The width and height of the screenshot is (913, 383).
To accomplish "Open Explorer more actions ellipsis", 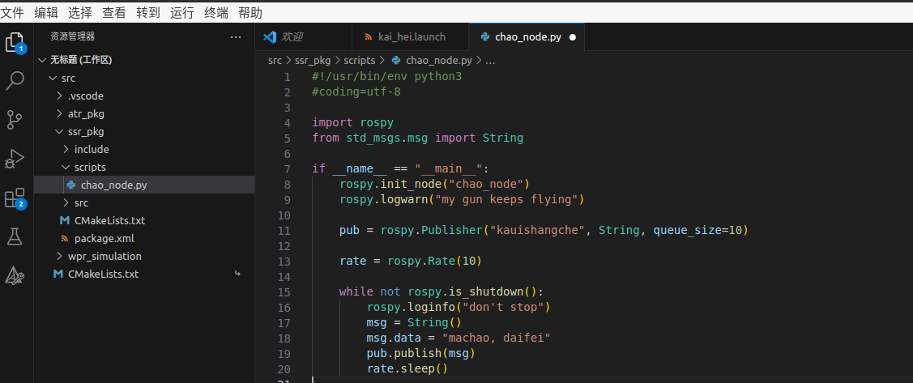I will tap(236, 36).
